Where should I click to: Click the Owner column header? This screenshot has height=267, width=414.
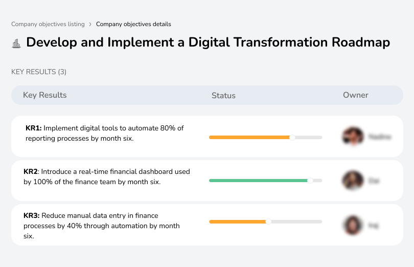[x=355, y=95]
